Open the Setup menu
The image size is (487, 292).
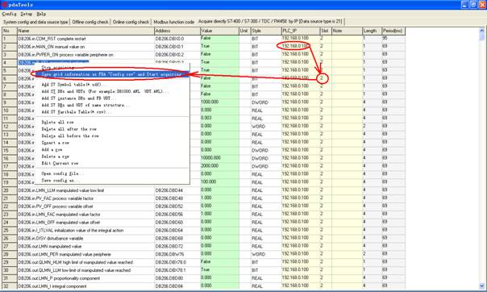pyautogui.click(x=27, y=14)
